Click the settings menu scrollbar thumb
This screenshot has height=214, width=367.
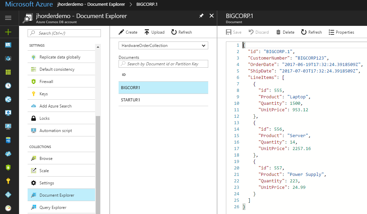pos(98,165)
